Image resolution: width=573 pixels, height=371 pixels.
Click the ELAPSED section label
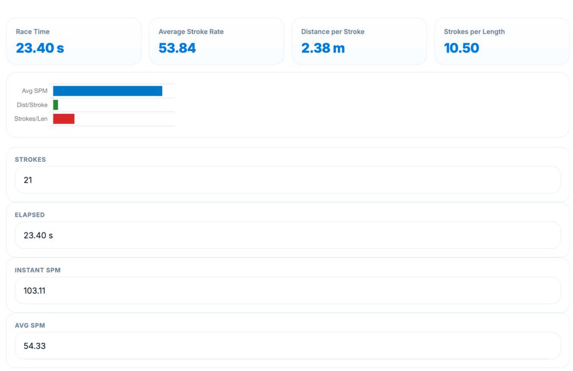pos(30,215)
